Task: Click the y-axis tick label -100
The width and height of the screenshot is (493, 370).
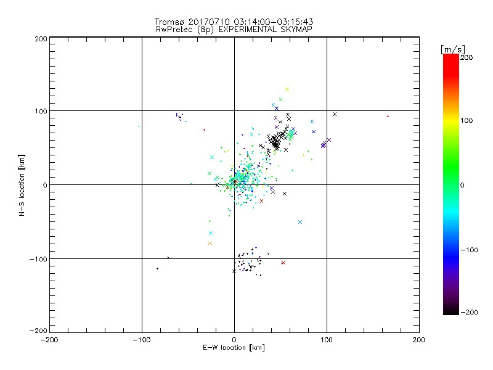Action: (x=38, y=259)
